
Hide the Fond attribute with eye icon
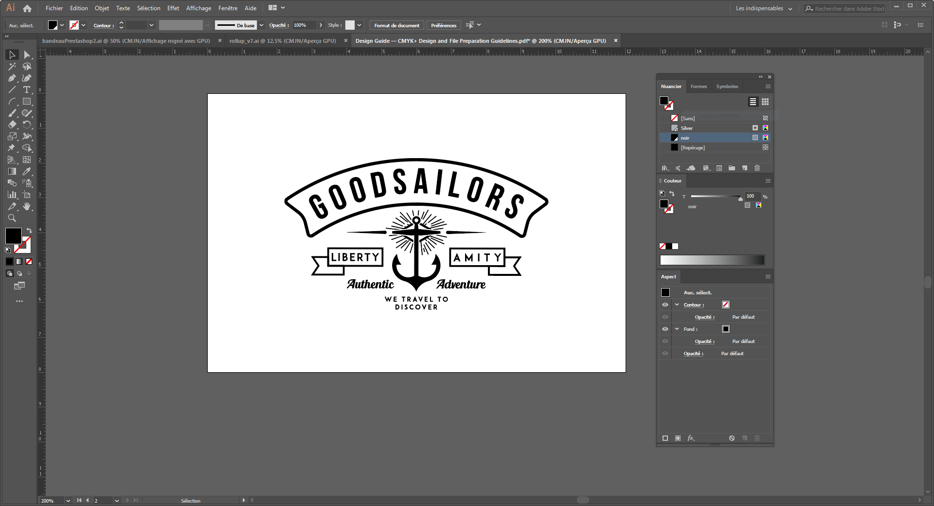point(665,329)
